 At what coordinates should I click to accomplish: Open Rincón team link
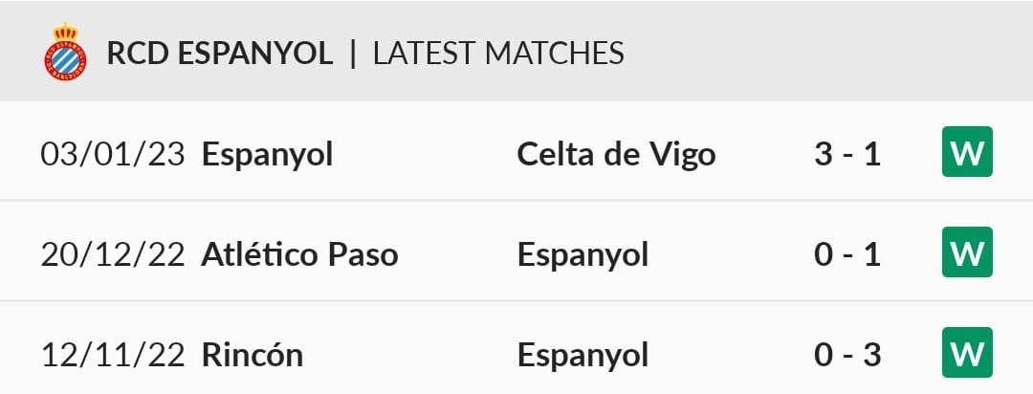[253, 355]
